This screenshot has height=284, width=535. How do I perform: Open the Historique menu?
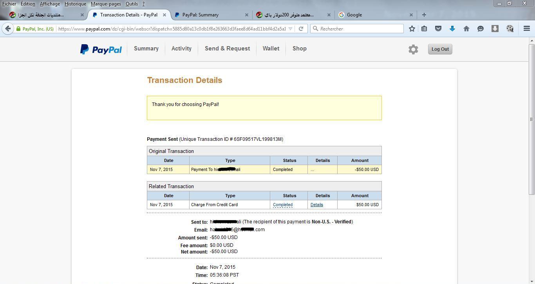pyautogui.click(x=75, y=4)
